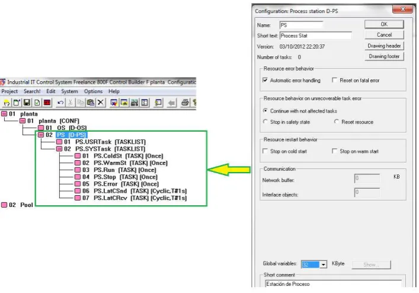The image size is (419, 293).
Task: Enable Reset on fatal error checkbox
Action: 335,80
